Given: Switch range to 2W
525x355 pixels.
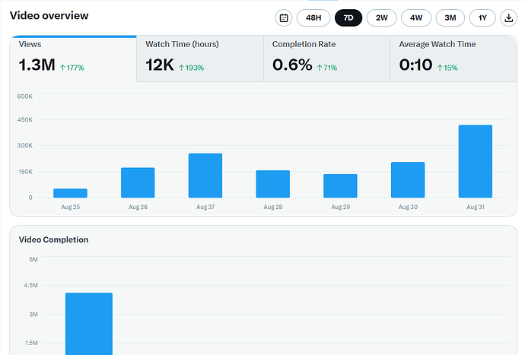Looking at the screenshot, I should tap(382, 17).
